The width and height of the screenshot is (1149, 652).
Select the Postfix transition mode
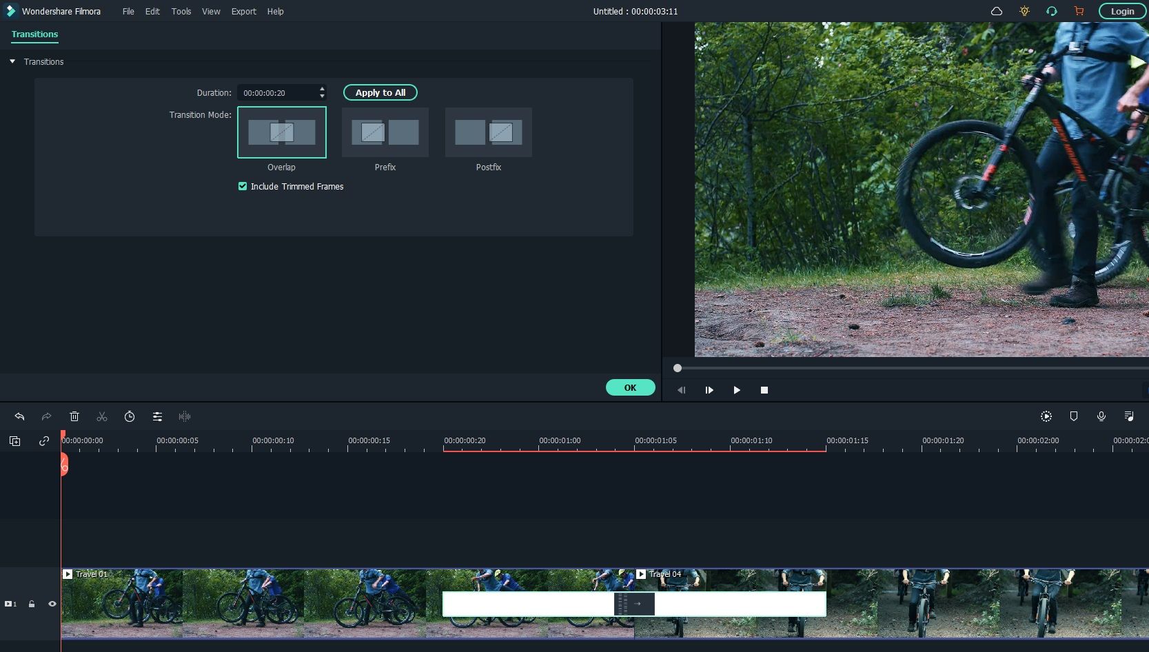[x=489, y=132]
